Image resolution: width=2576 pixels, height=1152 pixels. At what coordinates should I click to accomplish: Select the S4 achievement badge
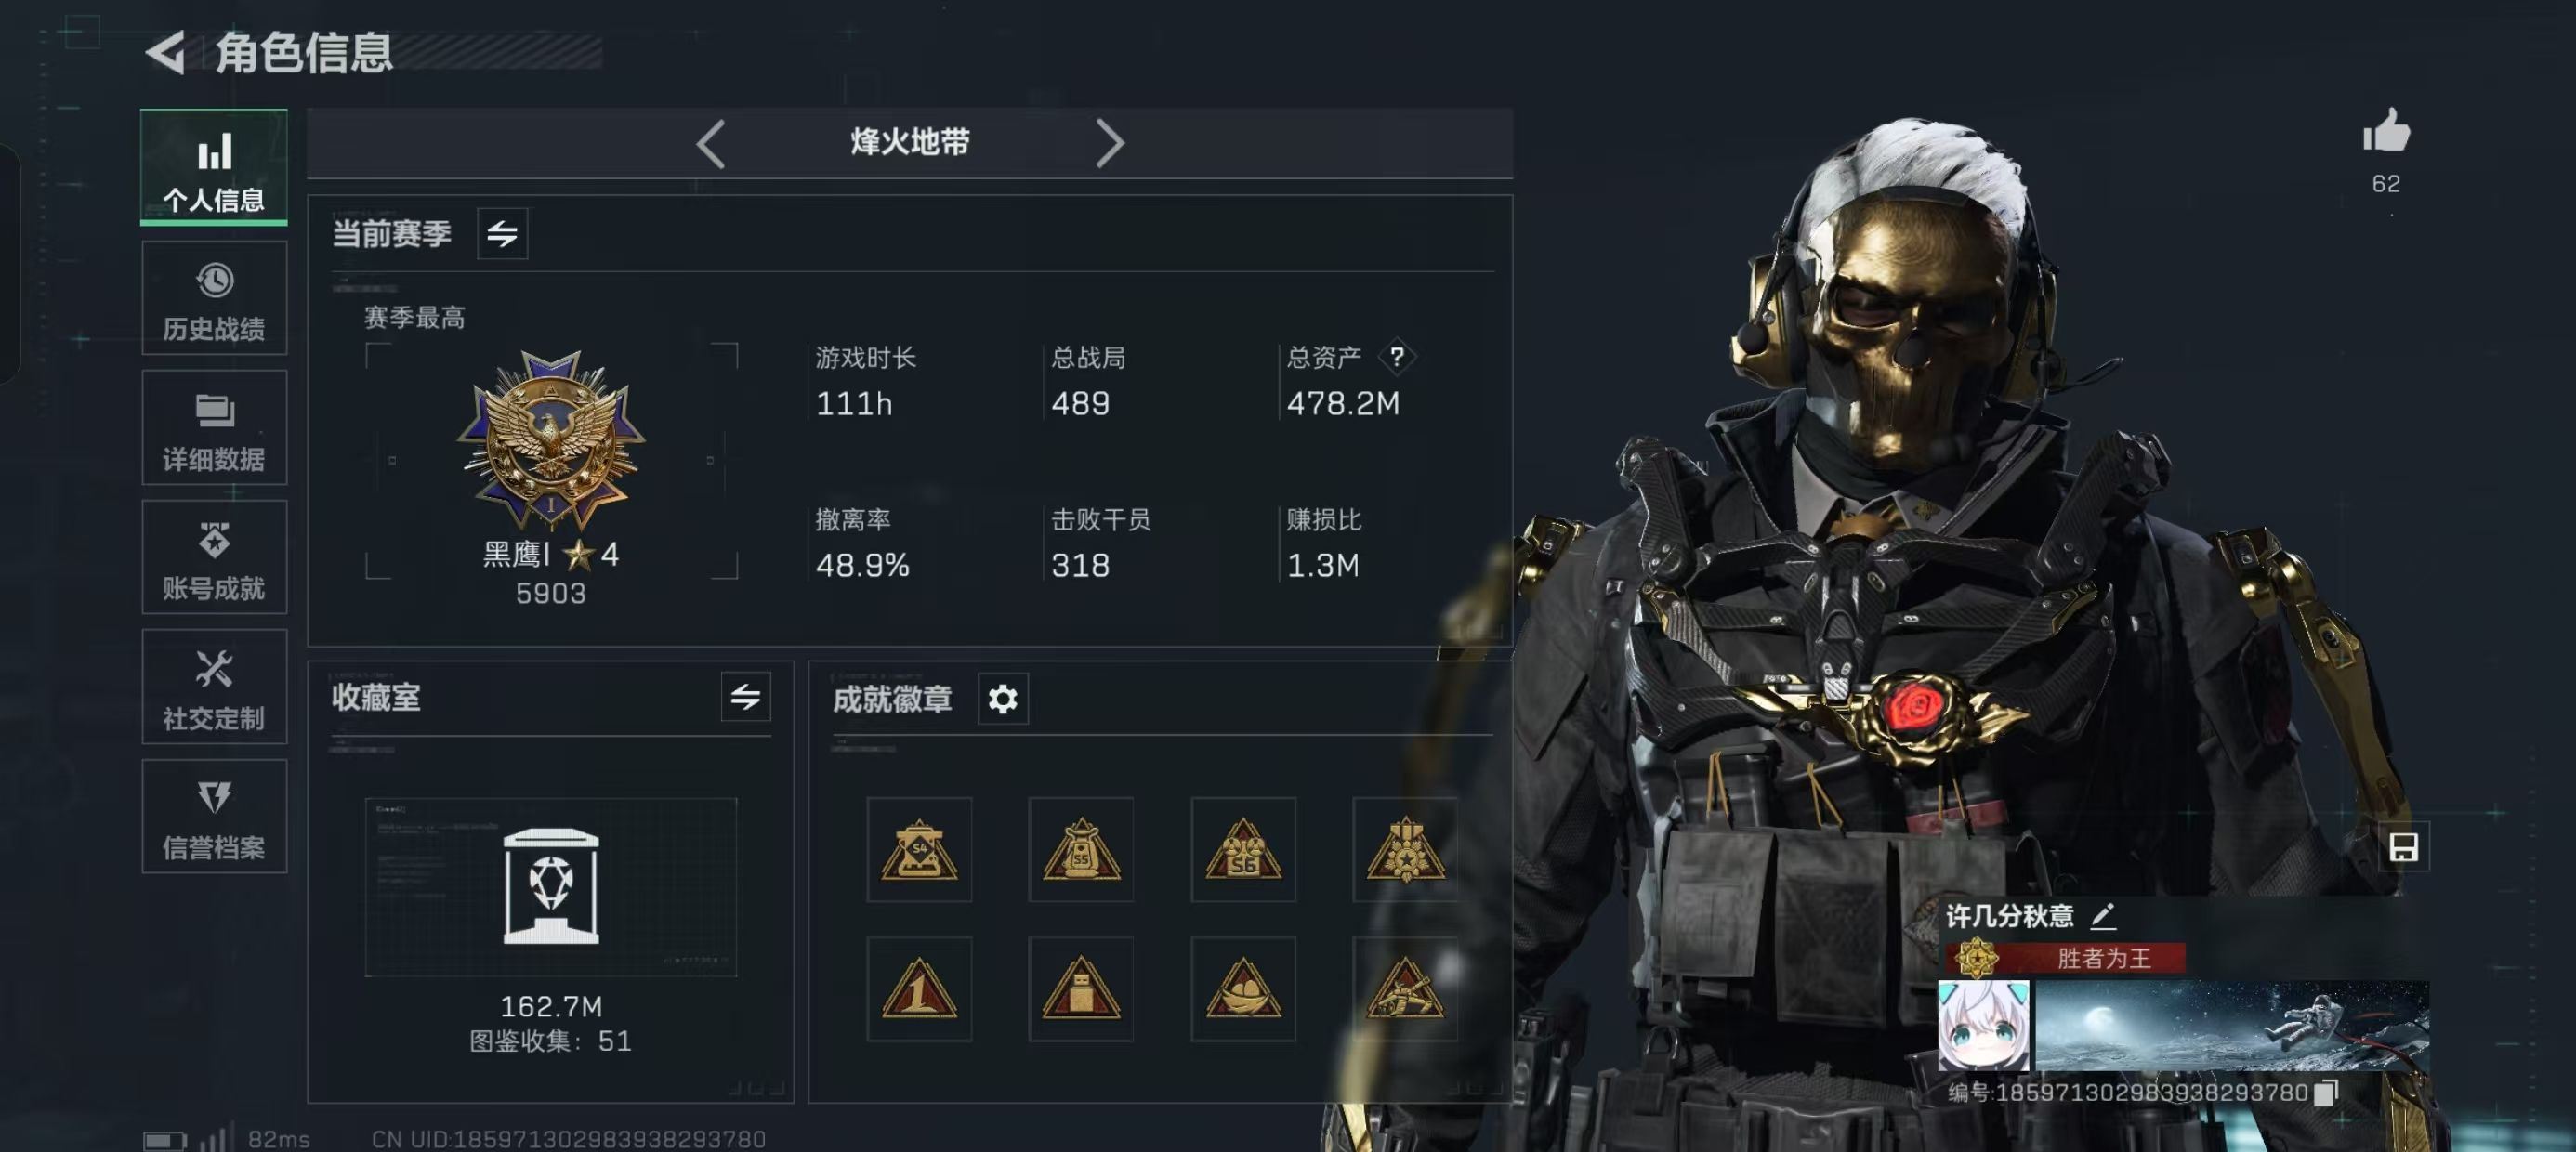click(919, 850)
